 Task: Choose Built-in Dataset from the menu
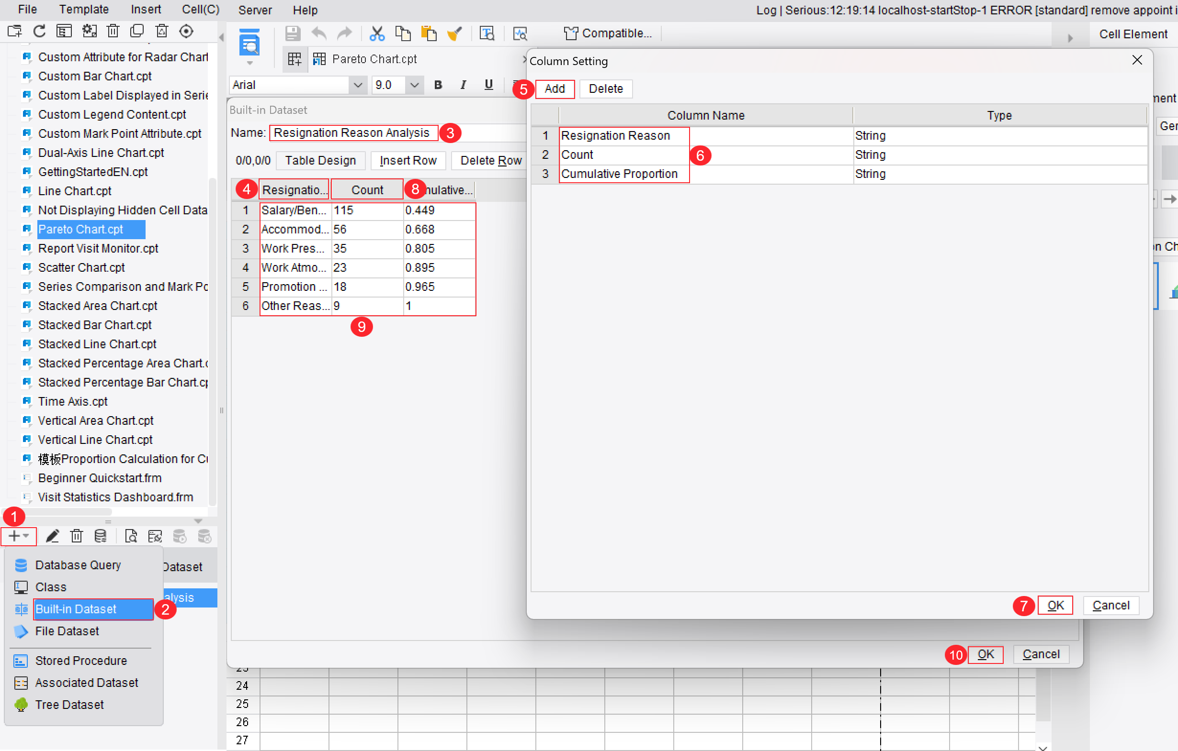point(93,609)
